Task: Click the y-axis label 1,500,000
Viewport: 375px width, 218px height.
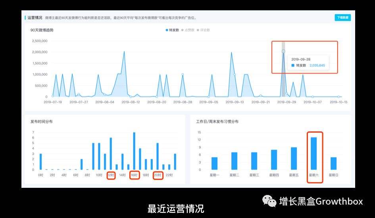Action: point(40,64)
